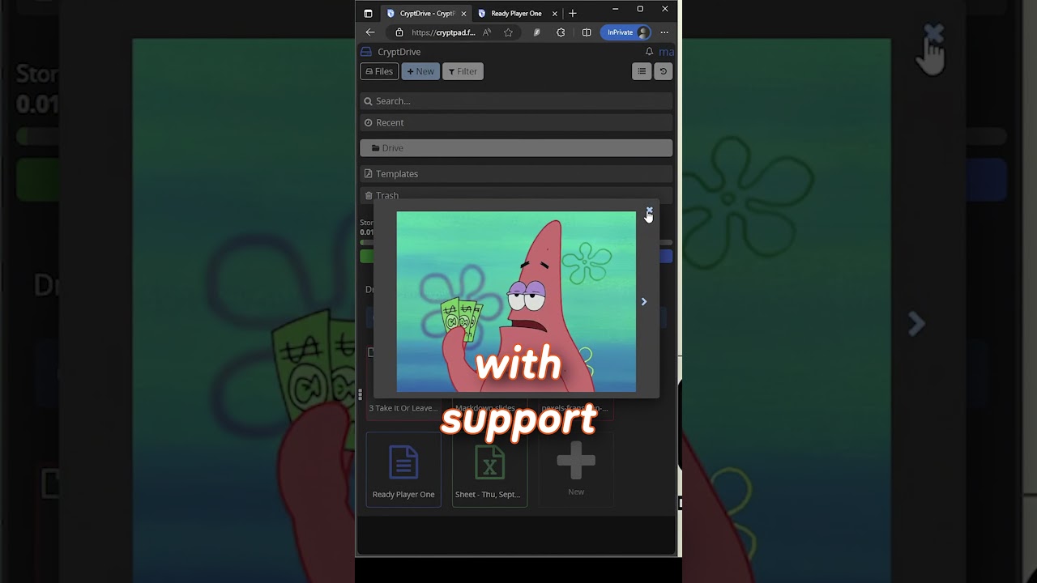Click the Search field in CryptDrive
This screenshot has height=583, width=1037.
coord(516,101)
